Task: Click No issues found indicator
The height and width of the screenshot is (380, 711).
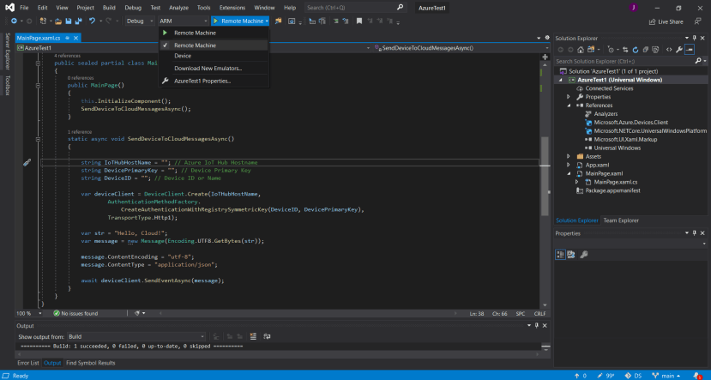Action: coord(75,313)
